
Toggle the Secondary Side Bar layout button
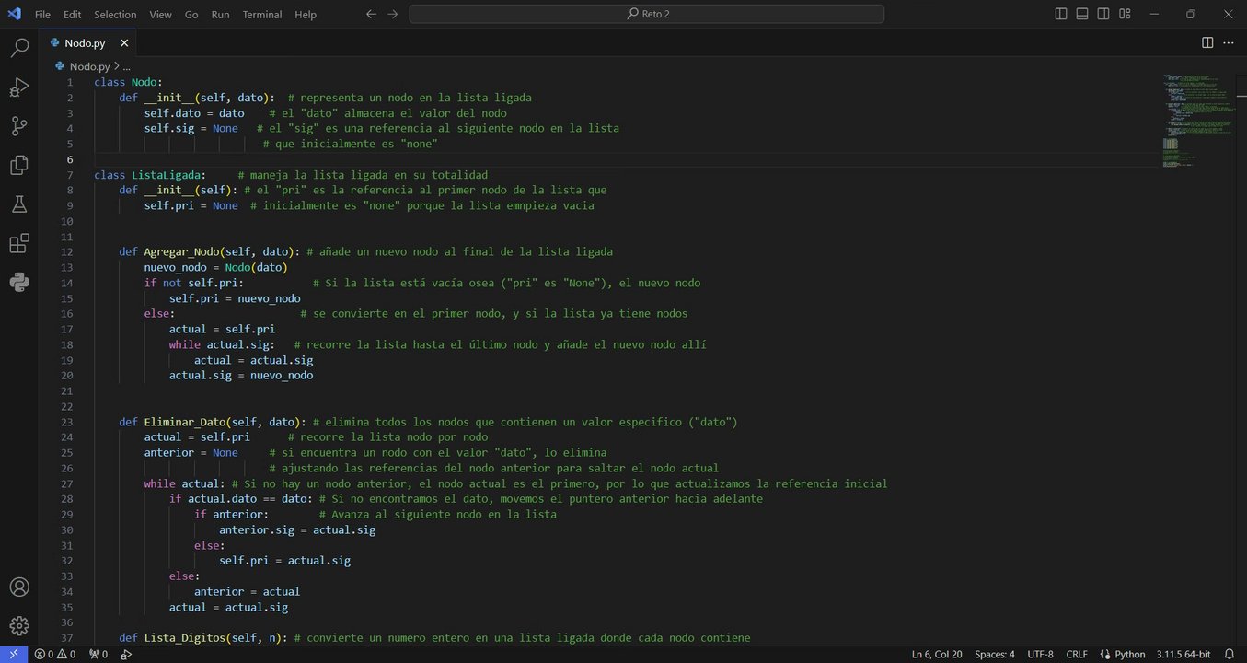(x=1103, y=14)
